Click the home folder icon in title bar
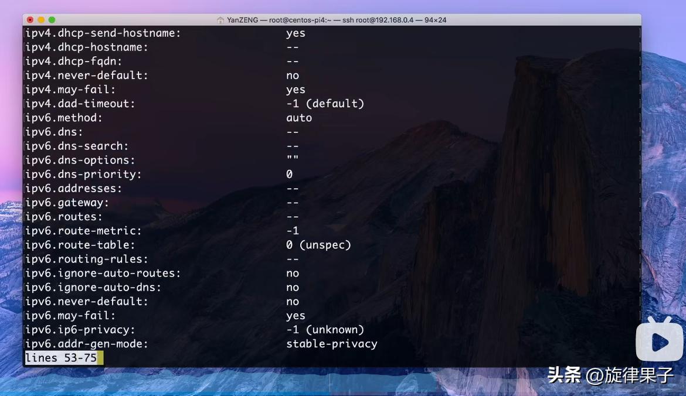Image resolution: width=686 pixels, height=396 pixels. pyautogui.click(x=220, y=20)
